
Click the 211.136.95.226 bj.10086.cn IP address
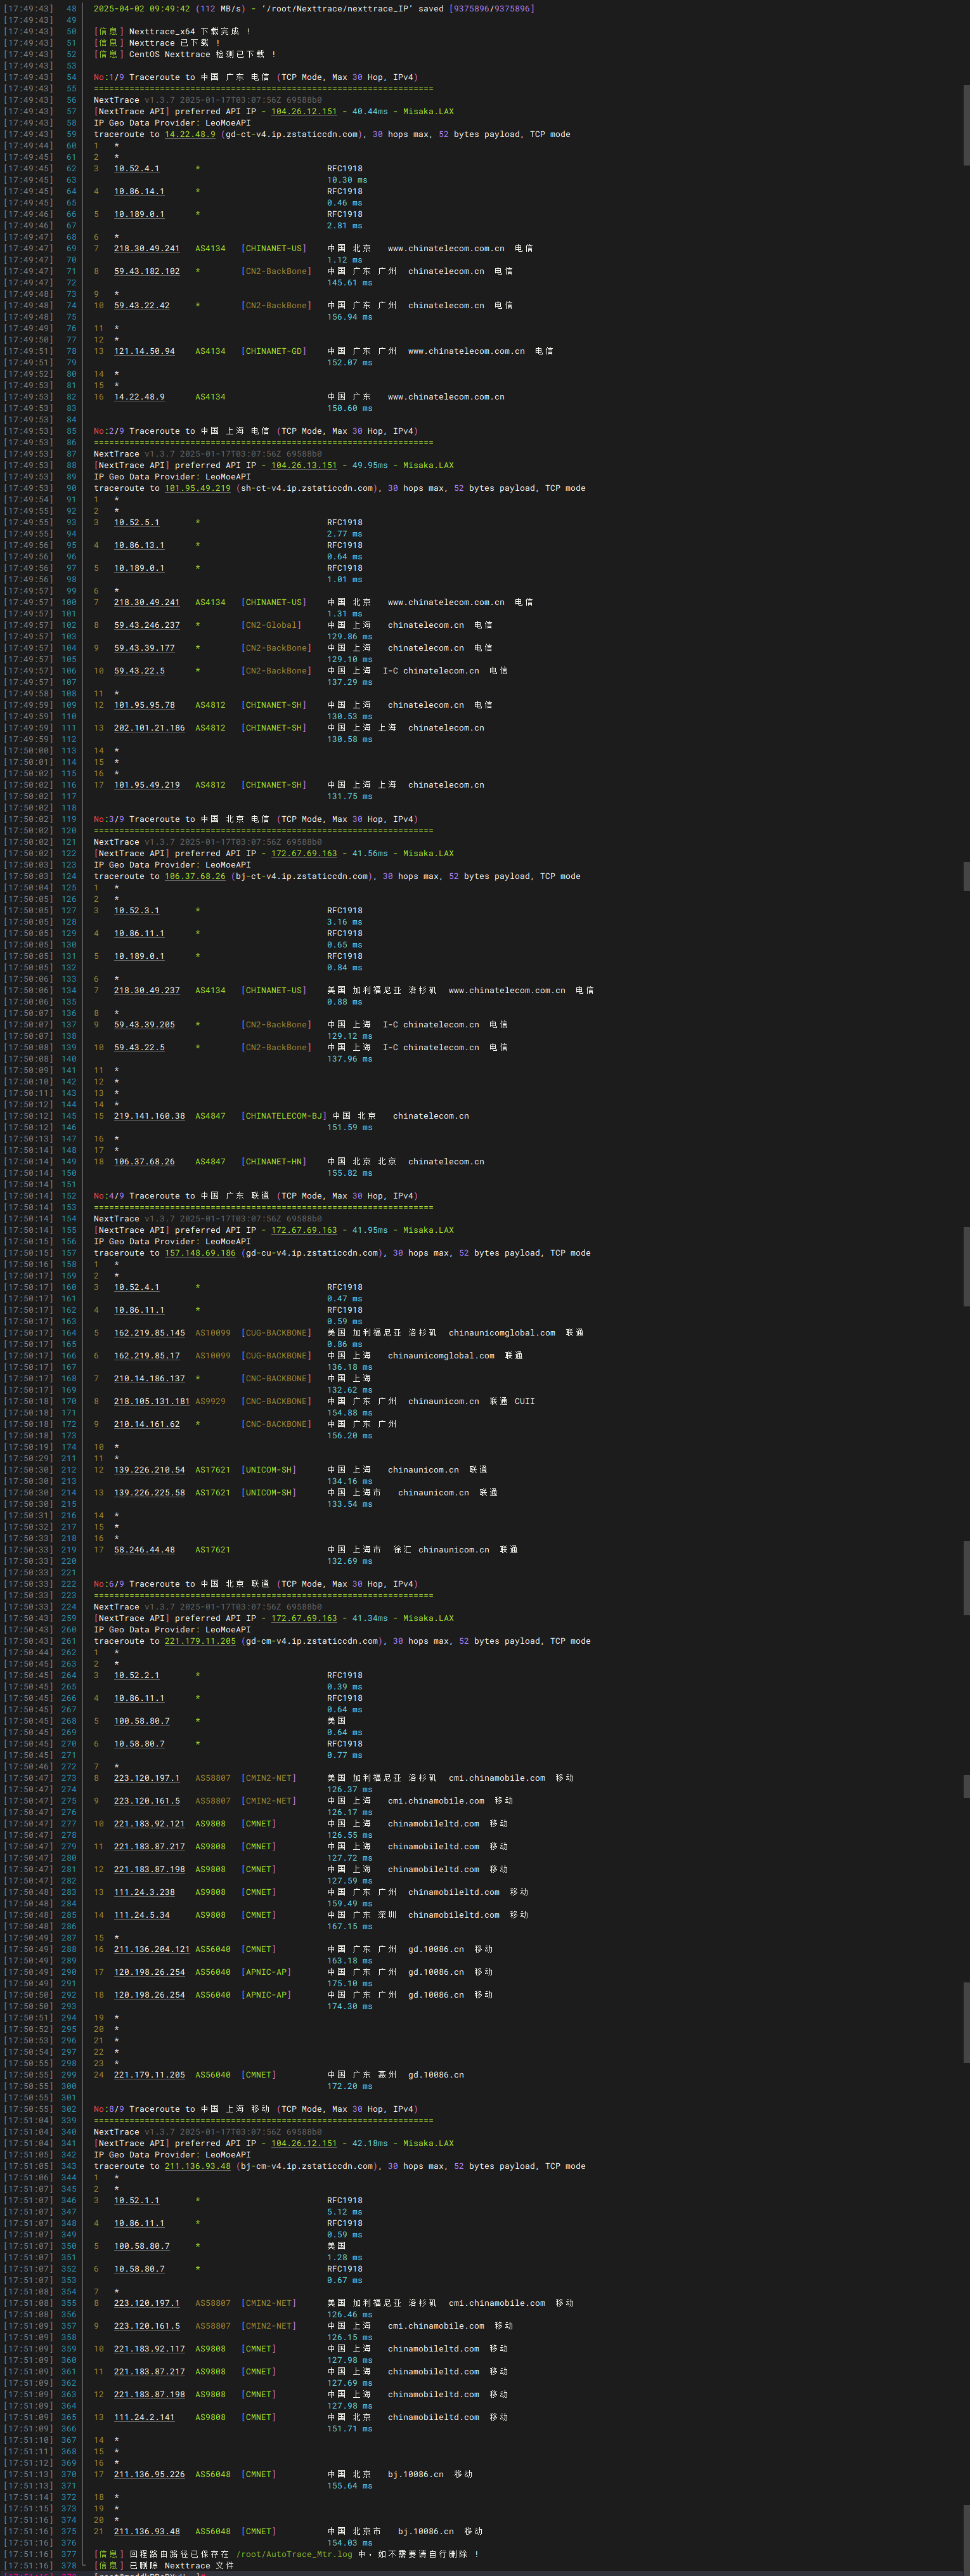[149, 2474]
